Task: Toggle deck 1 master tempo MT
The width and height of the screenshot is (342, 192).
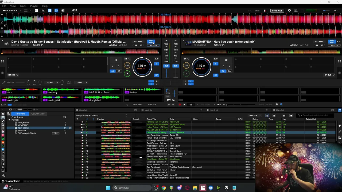Action: [x=156, y=75]
